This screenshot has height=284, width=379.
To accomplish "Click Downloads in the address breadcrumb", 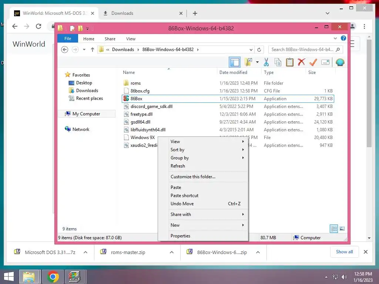I will pos(123,50).
